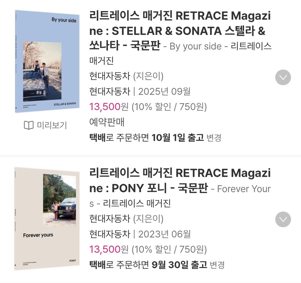
Task: Open the preview book icon under STELLAR cover
Action: [x=29, y=125]
